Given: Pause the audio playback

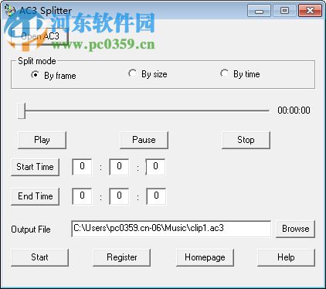Looking at the screenshot, I should 144,140.
